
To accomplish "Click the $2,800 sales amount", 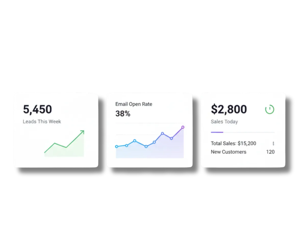I will [x=229, y=109].
